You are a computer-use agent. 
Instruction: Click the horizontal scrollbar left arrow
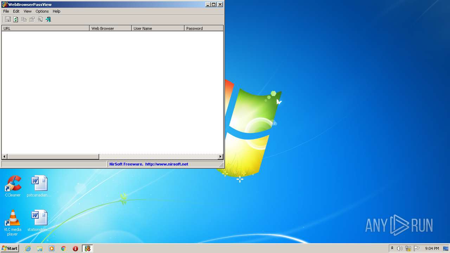[x=5, y=157]
